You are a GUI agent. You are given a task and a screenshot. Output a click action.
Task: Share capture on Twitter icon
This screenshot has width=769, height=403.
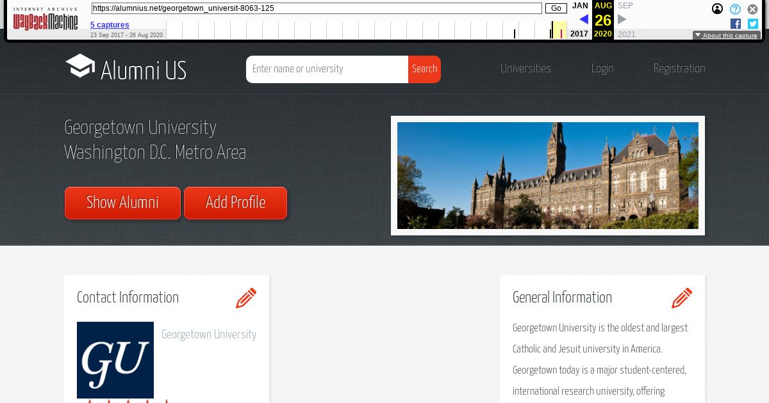[x=753, y=24]
